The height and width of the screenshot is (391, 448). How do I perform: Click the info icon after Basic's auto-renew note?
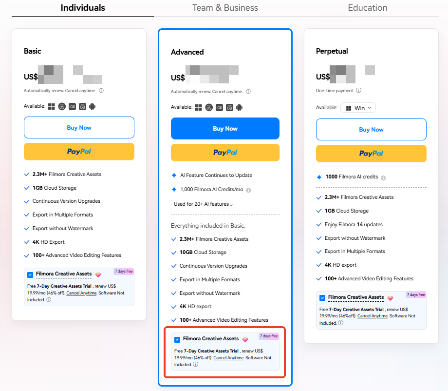101,91
